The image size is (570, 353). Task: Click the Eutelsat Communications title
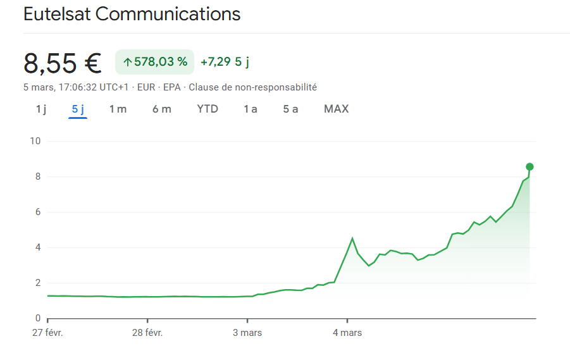click(132, 15)
